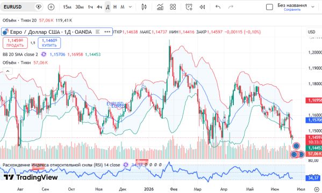Create an alert with the alarm clock icon

tap(189, 7)
